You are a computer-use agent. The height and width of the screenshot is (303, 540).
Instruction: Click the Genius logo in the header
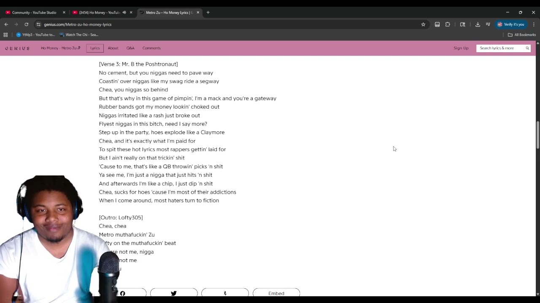(x=17, y=48)
